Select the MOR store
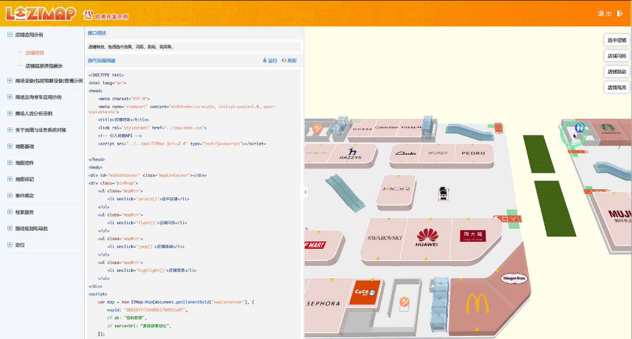Viewport: 632px width, 339px height. coord(396,188)
